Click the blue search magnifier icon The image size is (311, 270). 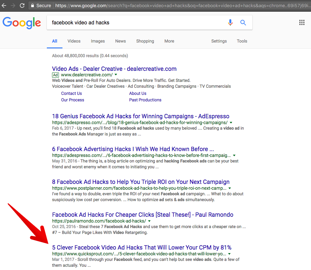(243, 22)
